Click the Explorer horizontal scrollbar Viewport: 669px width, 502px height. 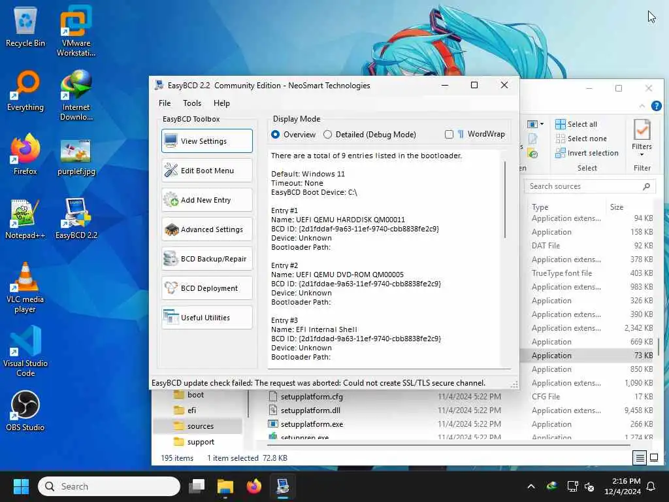[448, 446]
